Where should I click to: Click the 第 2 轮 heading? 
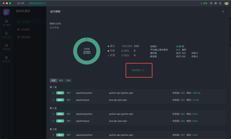[53, 108]
